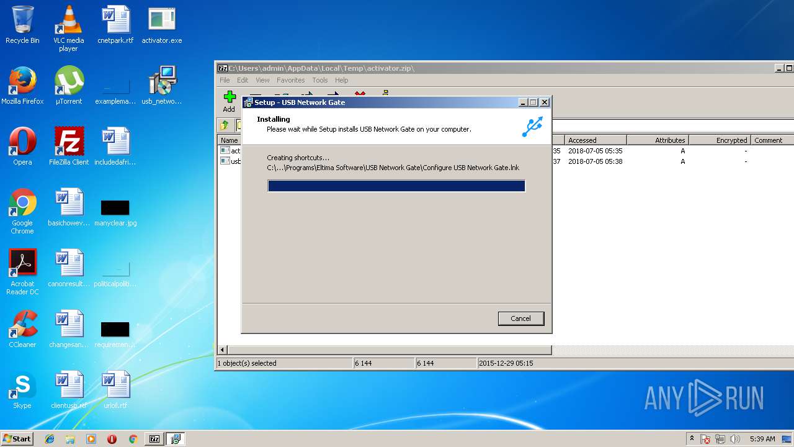
Task: Select canonresult document icon
Action: (68, 269)
